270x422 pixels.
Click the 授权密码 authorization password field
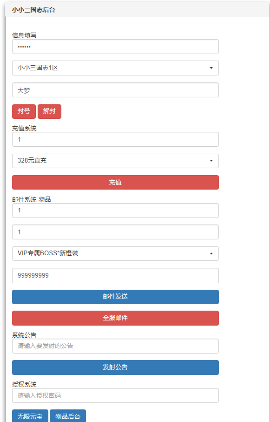(x=115, y=395)
